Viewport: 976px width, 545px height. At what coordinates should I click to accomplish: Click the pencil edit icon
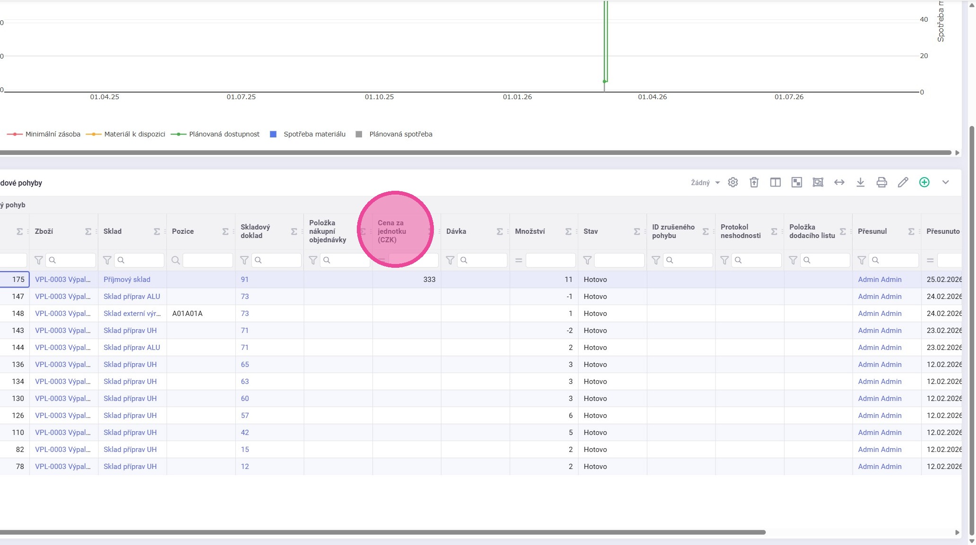click(903, 182)
